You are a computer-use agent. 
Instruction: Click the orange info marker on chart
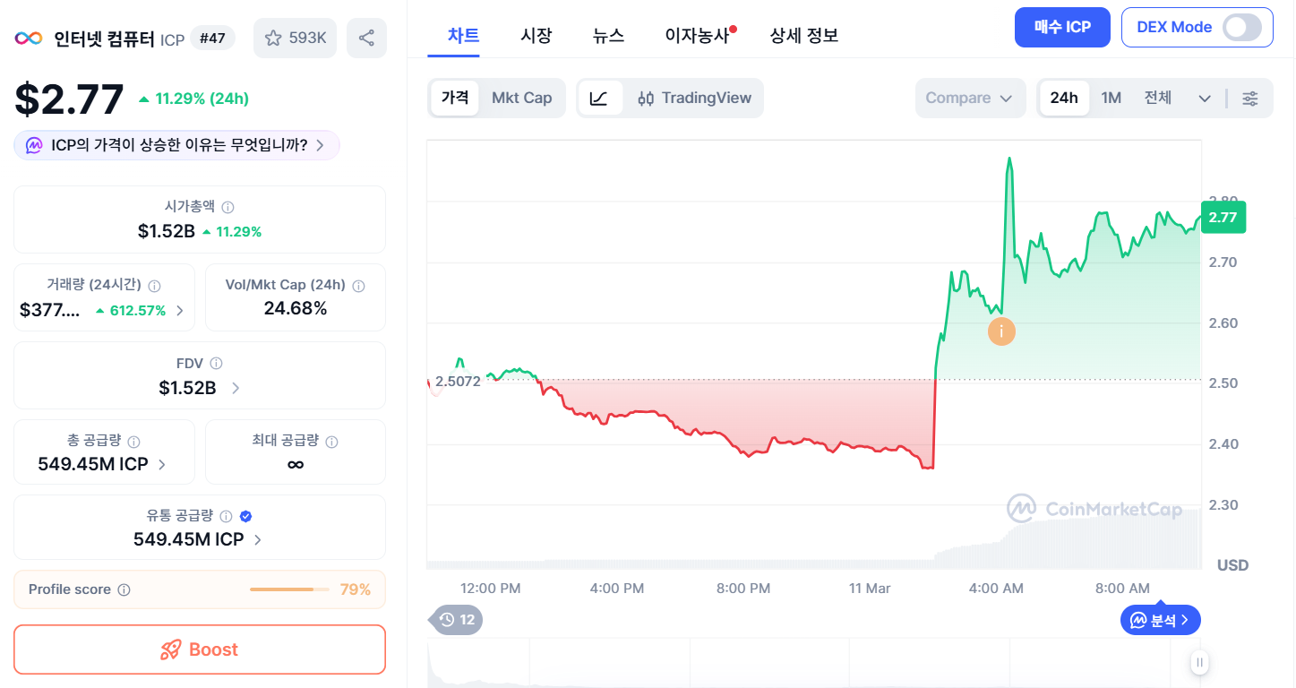1001,331
